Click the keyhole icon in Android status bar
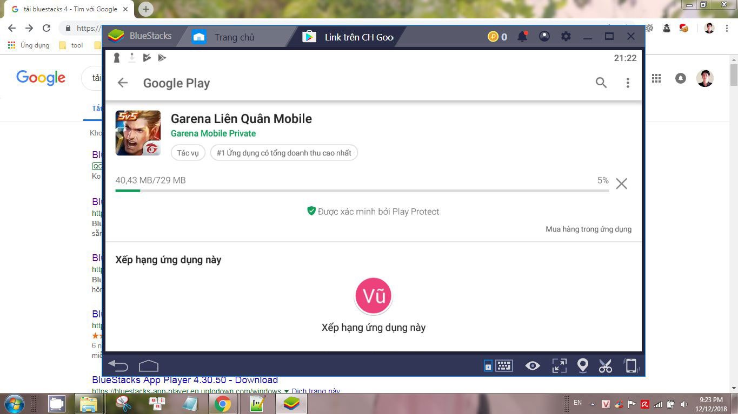 tap(117, 58)
